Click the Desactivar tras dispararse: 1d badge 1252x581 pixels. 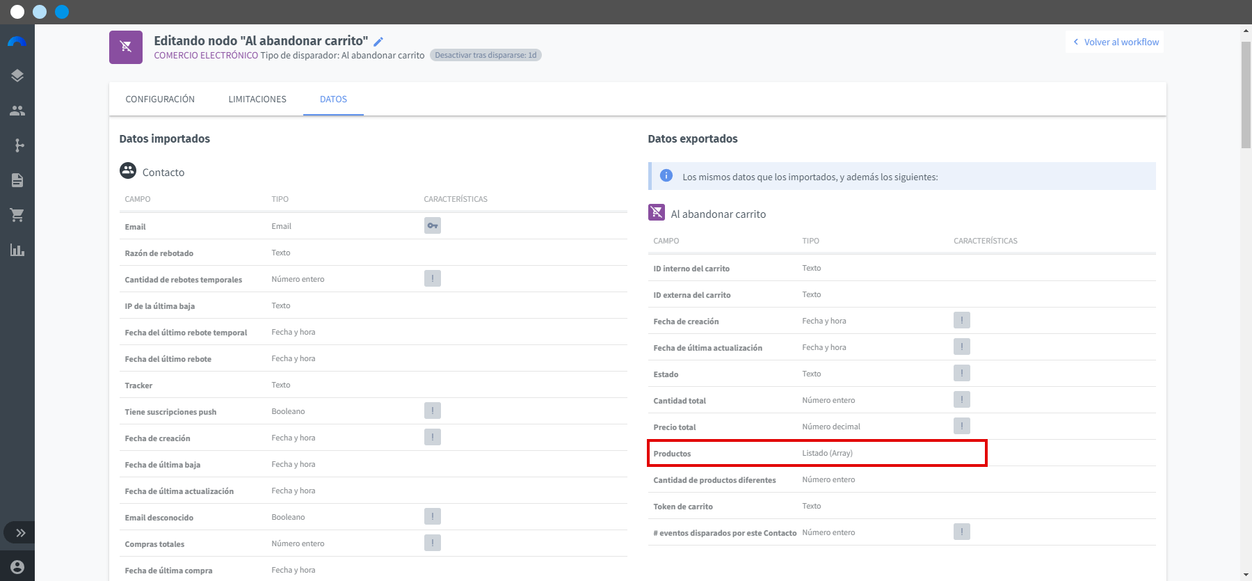(x=485, y=55)
